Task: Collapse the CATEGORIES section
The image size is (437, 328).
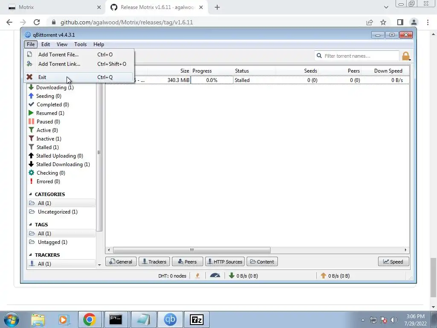Action: tap(30, 194)
